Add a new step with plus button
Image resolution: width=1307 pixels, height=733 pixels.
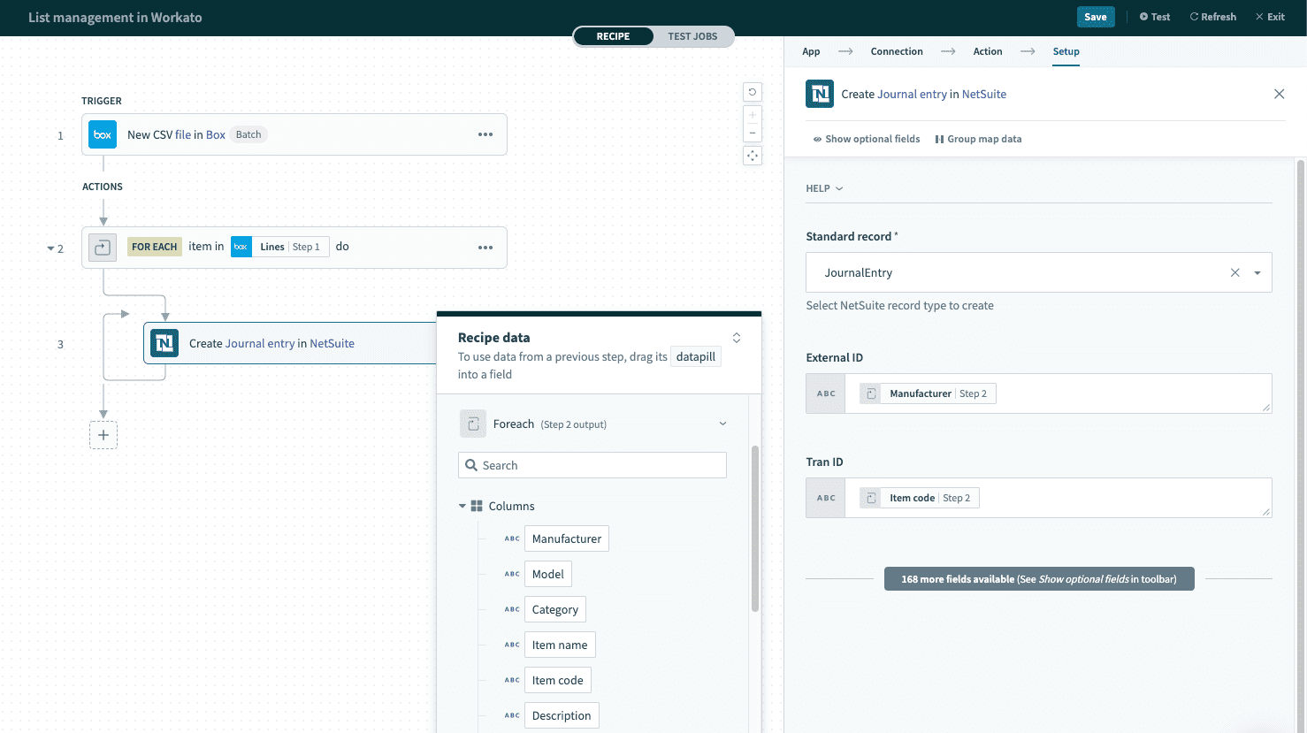(x=103, y=435)
